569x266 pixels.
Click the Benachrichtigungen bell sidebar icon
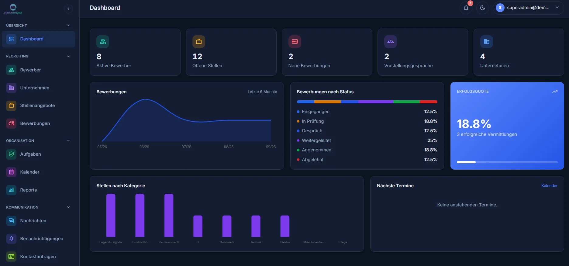click(x=11, y=239)
